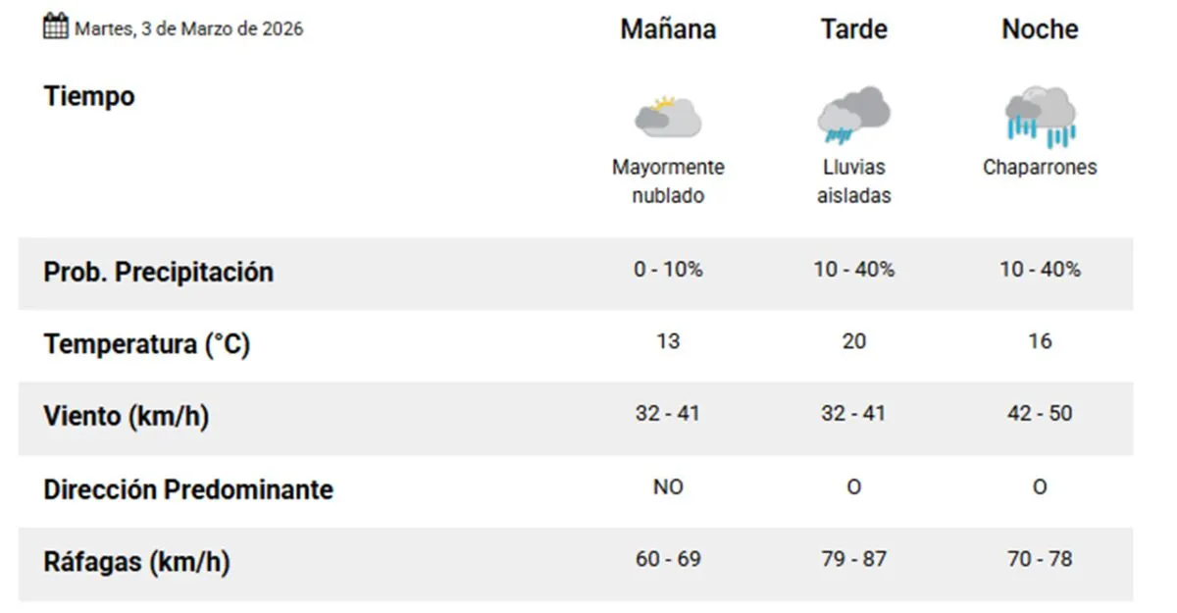Click the mostly cloudy morning weather icon
The image size is (1177, 613).
coord(668,117)
